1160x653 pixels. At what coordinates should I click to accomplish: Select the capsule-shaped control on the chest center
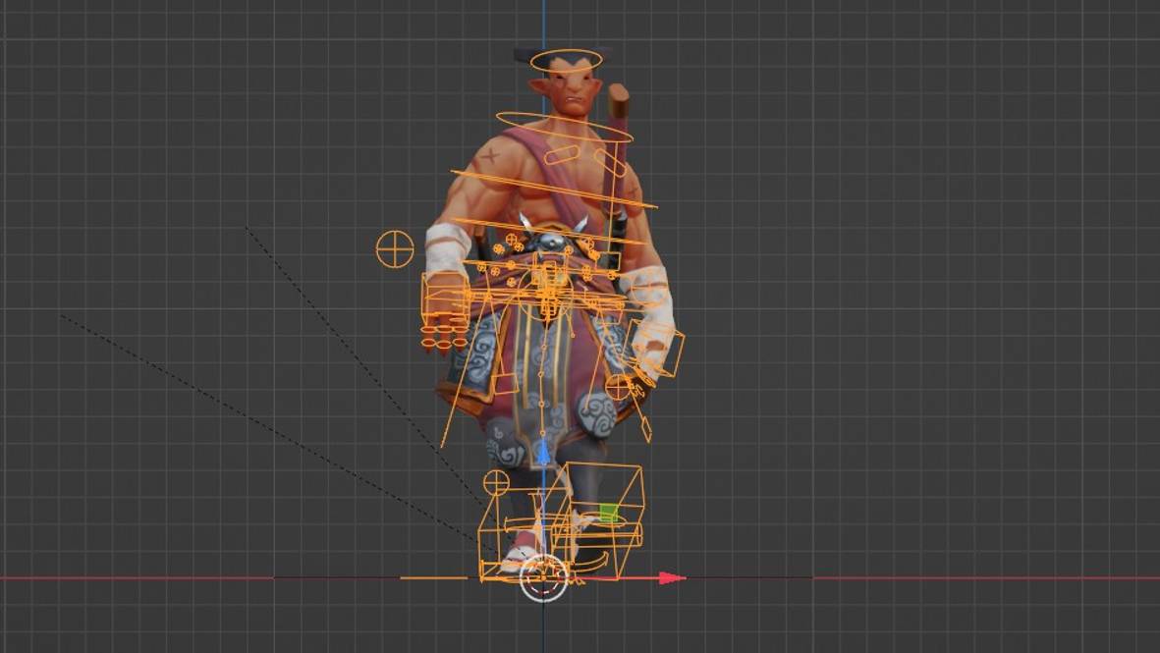click(562, 154)
